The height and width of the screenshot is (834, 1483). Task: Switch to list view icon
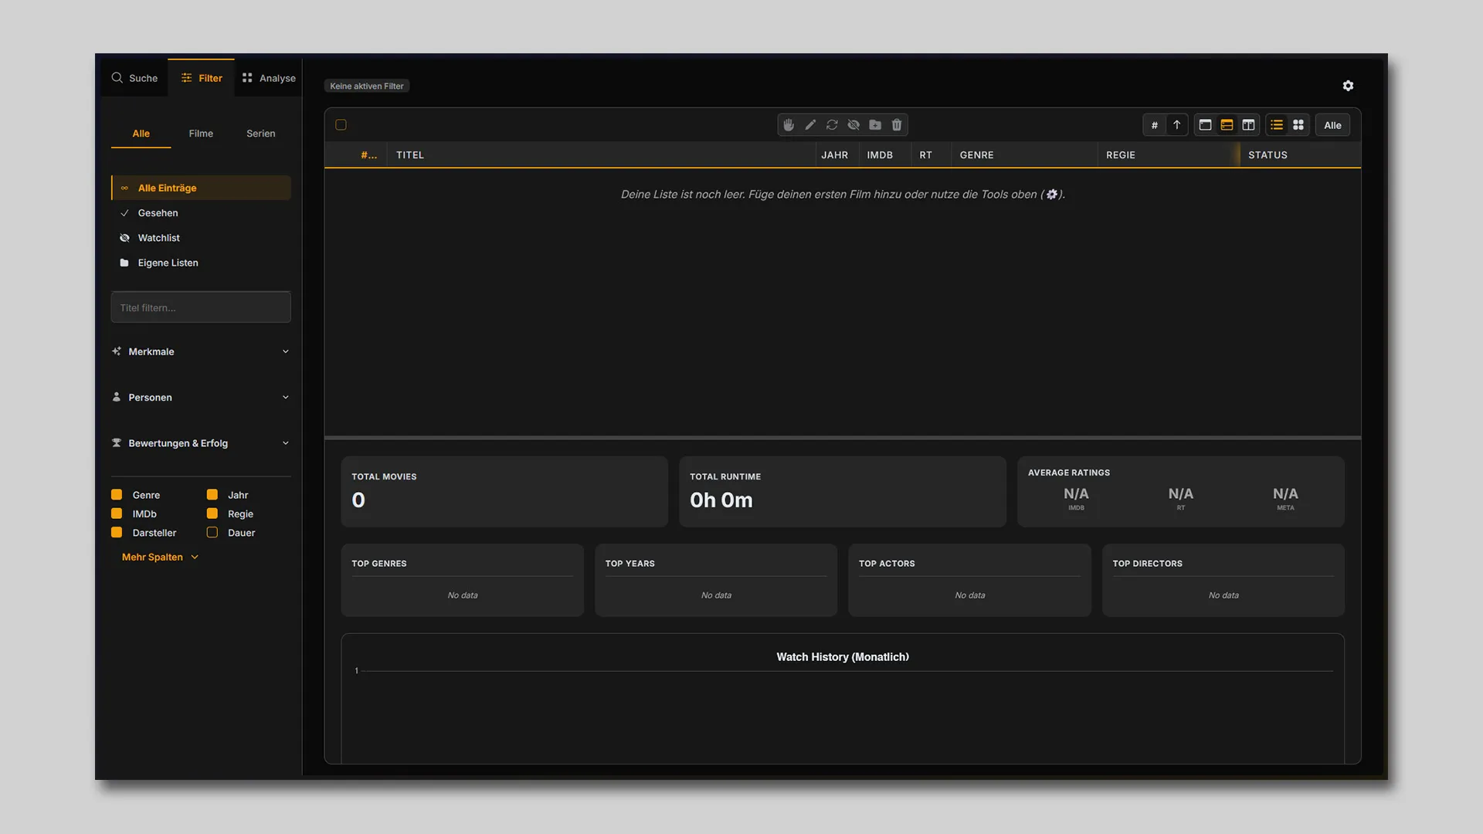tap(1277, 125)
